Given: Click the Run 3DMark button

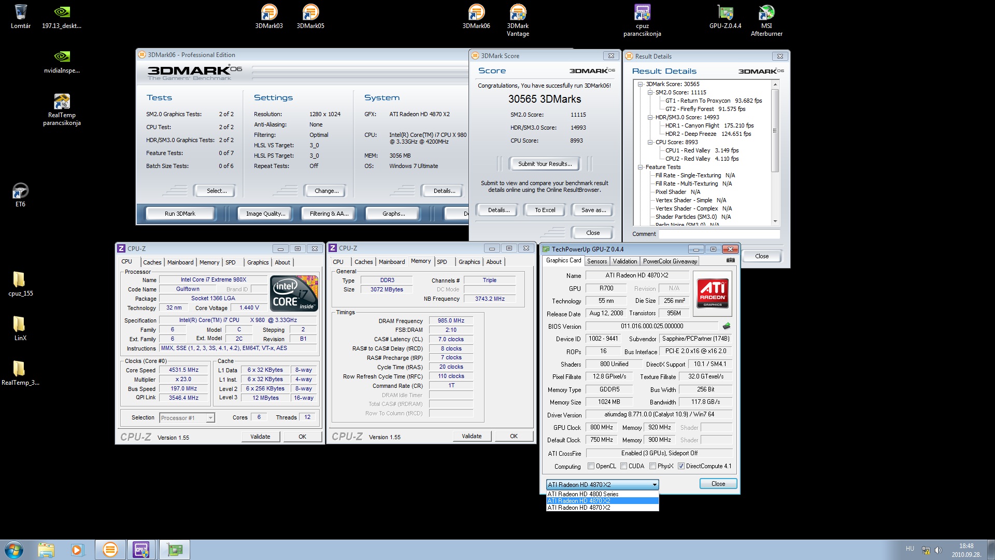Looking at the screenshot, I should [x=180, y=214].
